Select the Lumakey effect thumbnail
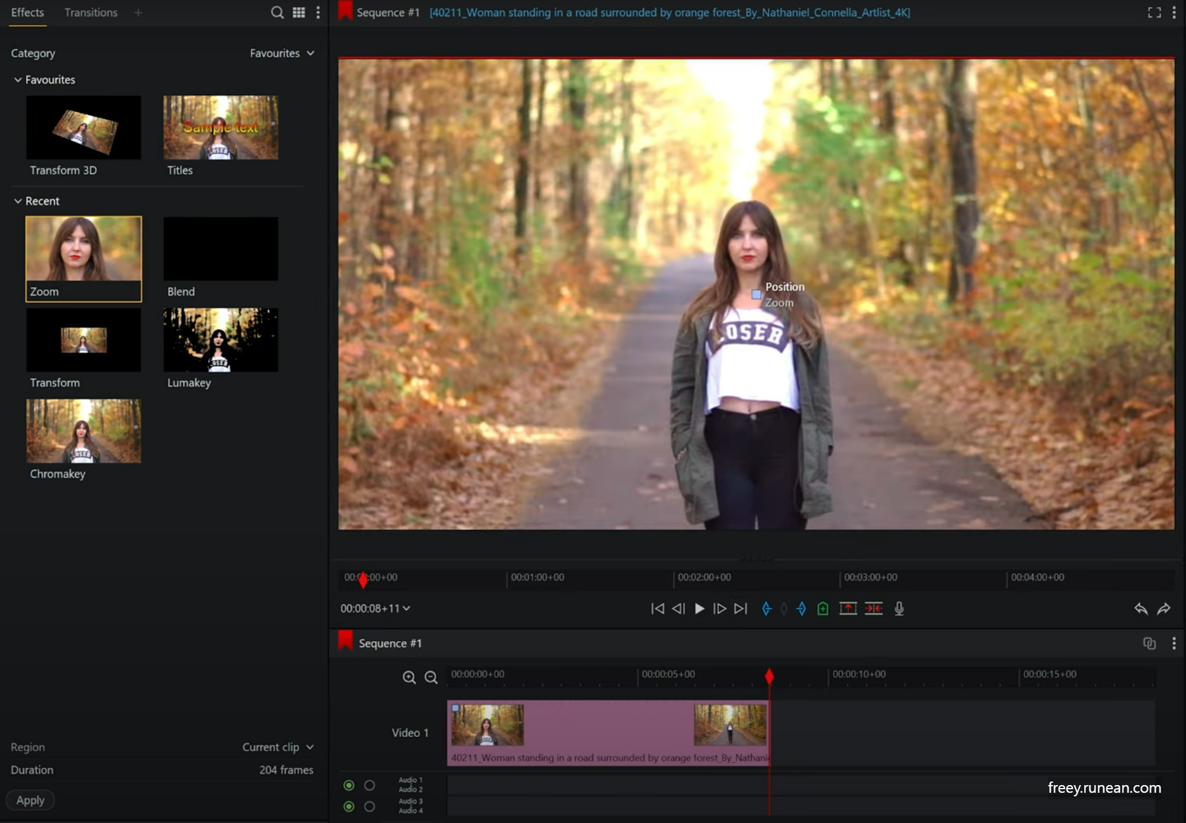Image resolution: width=1186 pixels, height=823 pixels. pos(220,340)
